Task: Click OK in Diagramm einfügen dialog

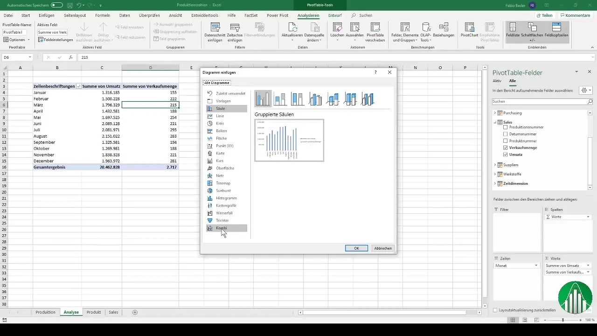Action: (356, 248)
